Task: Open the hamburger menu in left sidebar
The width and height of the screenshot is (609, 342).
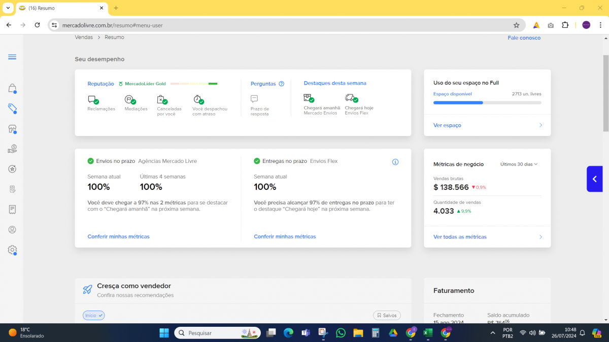Action: (x=12, y=57)
